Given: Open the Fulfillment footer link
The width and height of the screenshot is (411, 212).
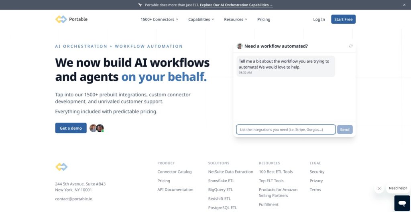Looking at the screenshot, I should pyautogui.click(x=269, y=204).
